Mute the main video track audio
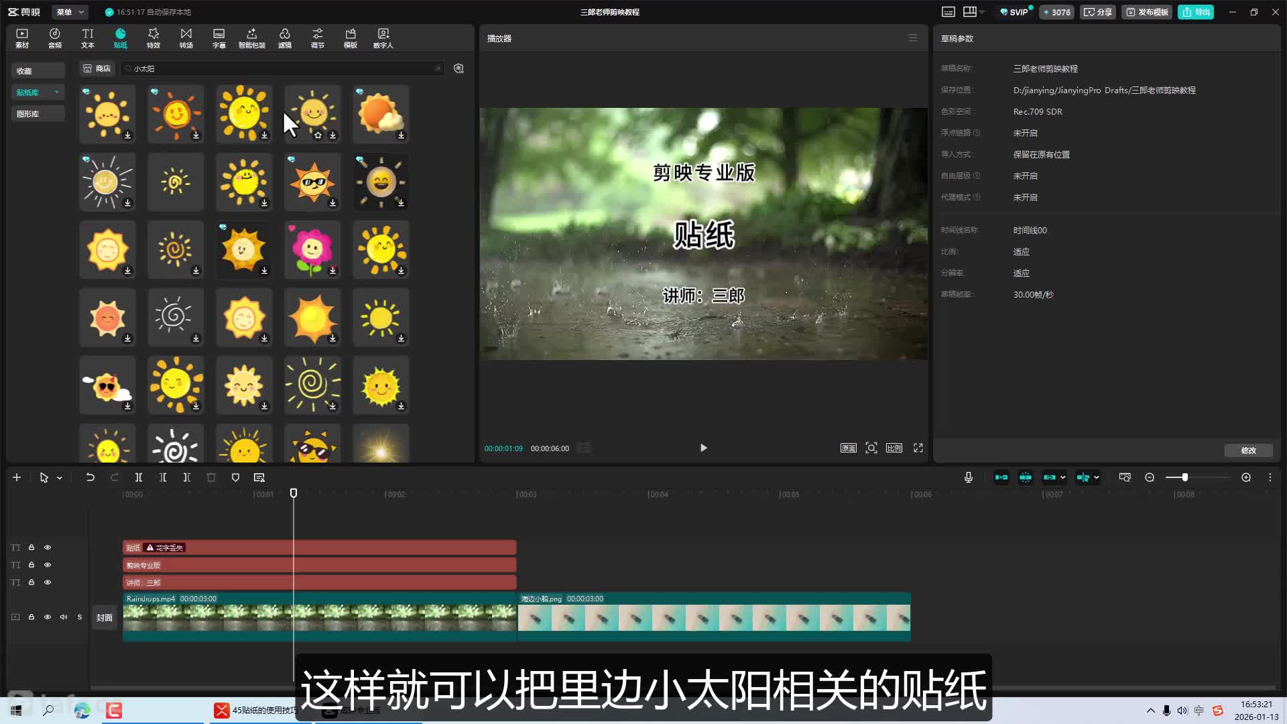This screenshot has width=1287, height=724. 64,617
